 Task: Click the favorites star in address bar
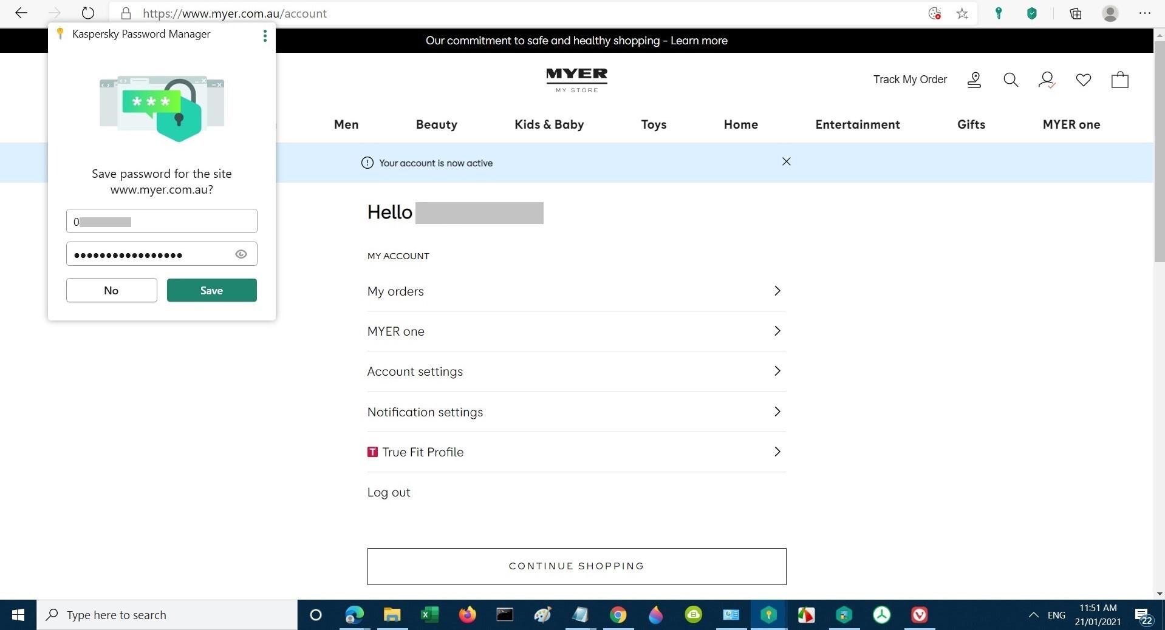click(962, 13)
